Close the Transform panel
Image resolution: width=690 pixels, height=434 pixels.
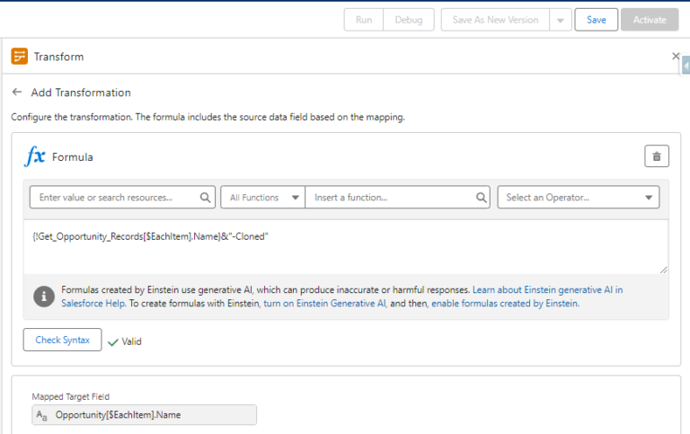point(676,56)
